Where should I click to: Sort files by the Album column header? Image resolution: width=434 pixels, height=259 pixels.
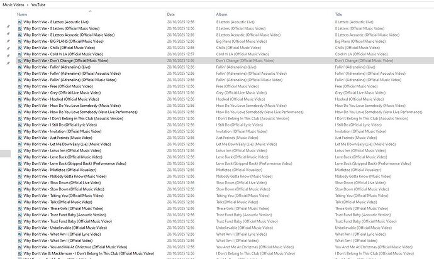(221, 14)
